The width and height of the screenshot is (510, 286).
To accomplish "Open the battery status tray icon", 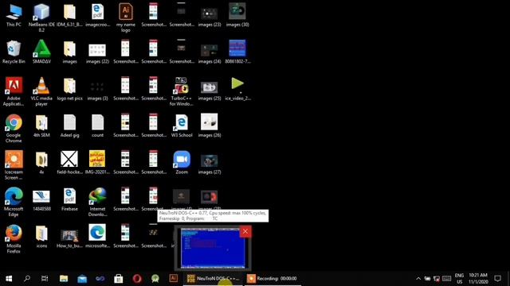I will pos(427,279).
